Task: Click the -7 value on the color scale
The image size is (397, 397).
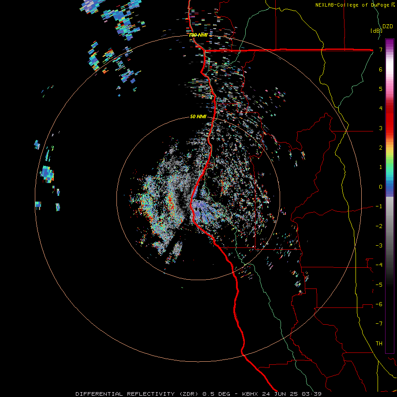Action: click(x=379, y=324)
